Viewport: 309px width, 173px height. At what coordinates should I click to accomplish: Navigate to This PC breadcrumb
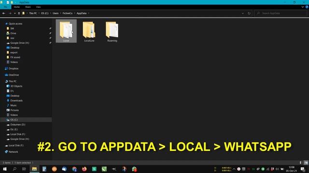coord(33,13)
